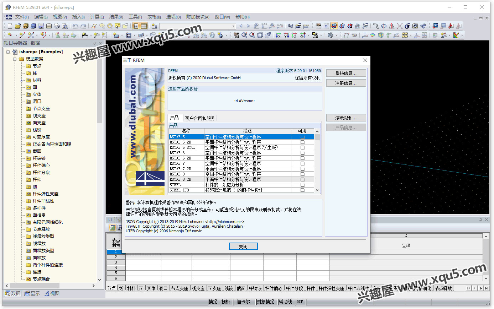Switch to the 客户合同和服务 tab
This screenshot has width=494, height=309.
200,118
